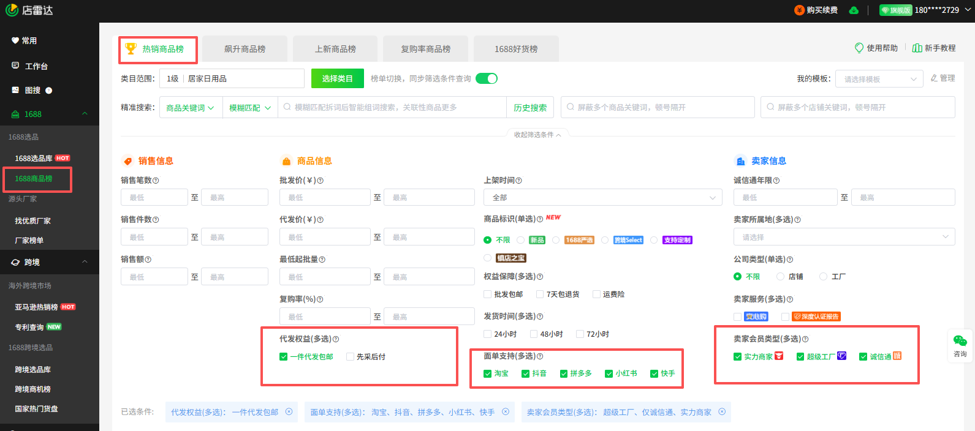Click the 管理 edit icon for templates
The height and width of the screenshot is (431, 975).
(934, 78)
